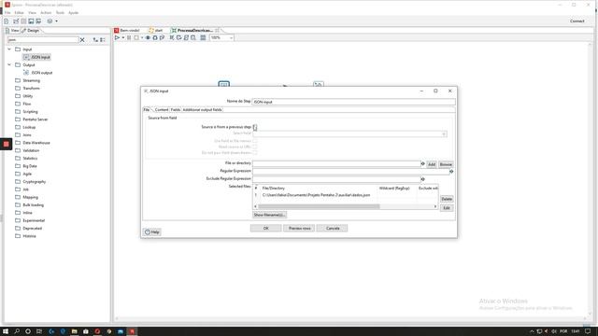This screenshot has height=336, width=598.
Task: Click the Replay transformation icon
Action: tap(162, 37)
